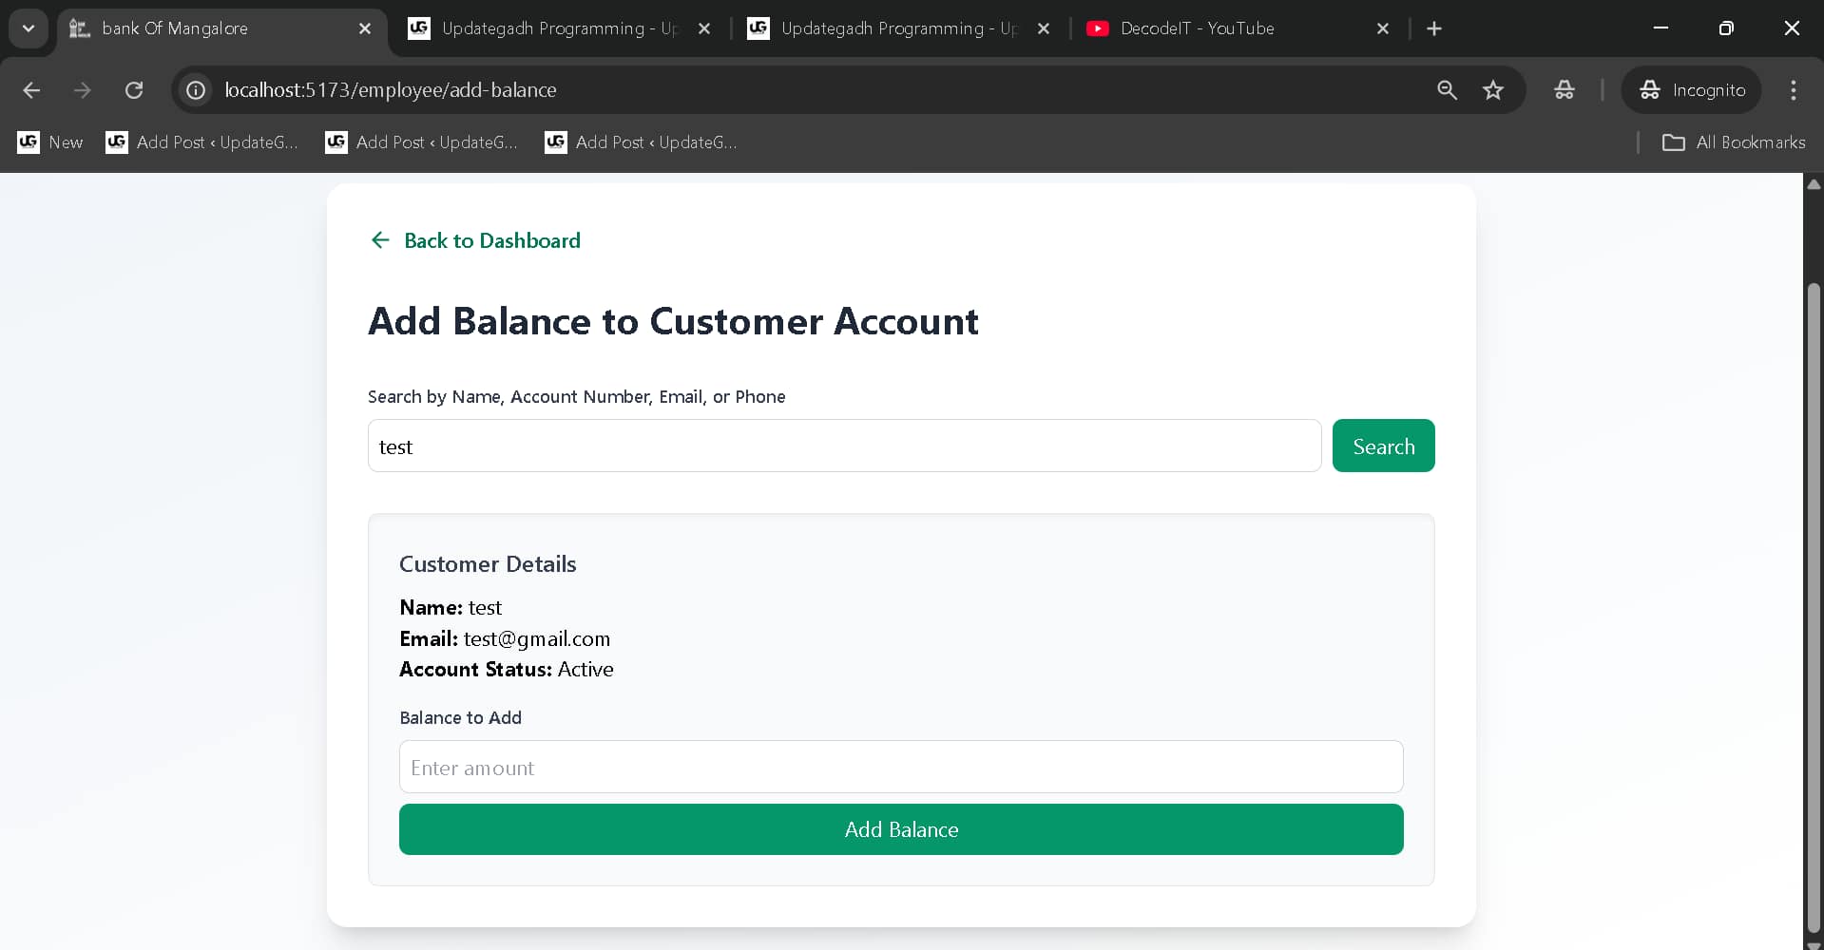The image size is (1824, 950).
Task: Open the Chrome three-dot settings menu
Action: pyautogui.click(x=1793, y=90)
